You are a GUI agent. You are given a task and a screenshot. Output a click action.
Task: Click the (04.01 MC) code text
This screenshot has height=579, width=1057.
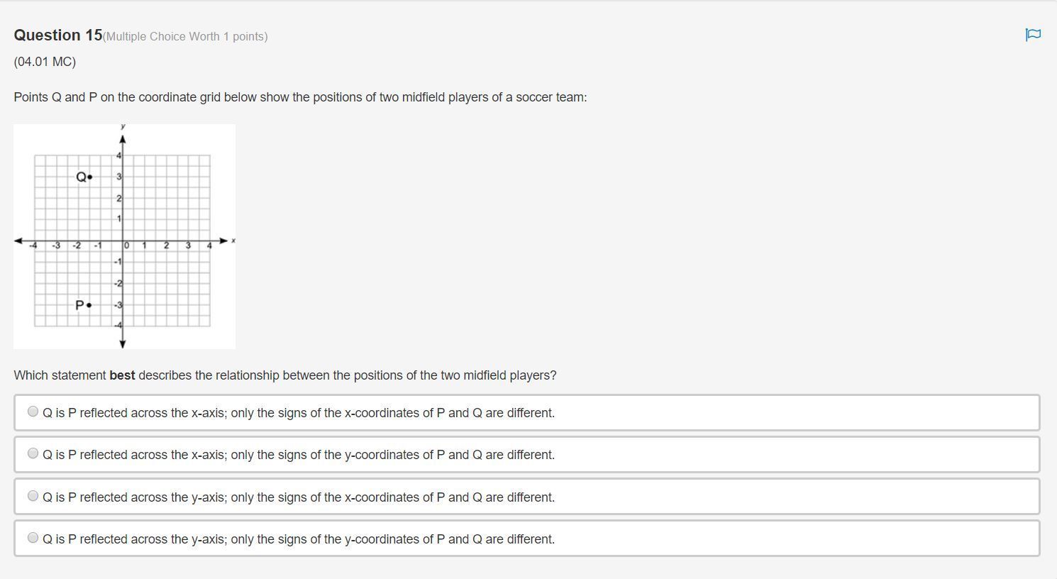pos(45,62)
